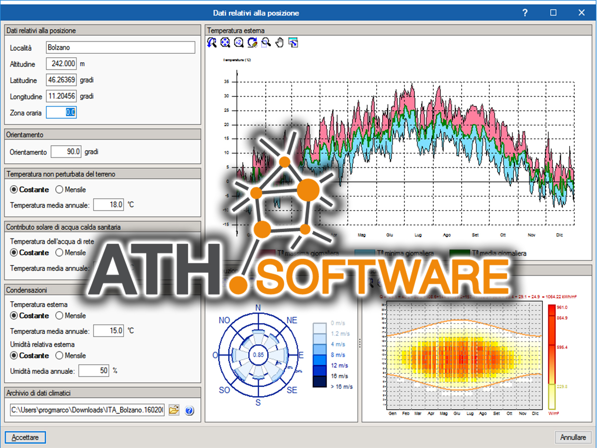Click the green Tª media giornaliera legend swatch

[x=459, y=254]
